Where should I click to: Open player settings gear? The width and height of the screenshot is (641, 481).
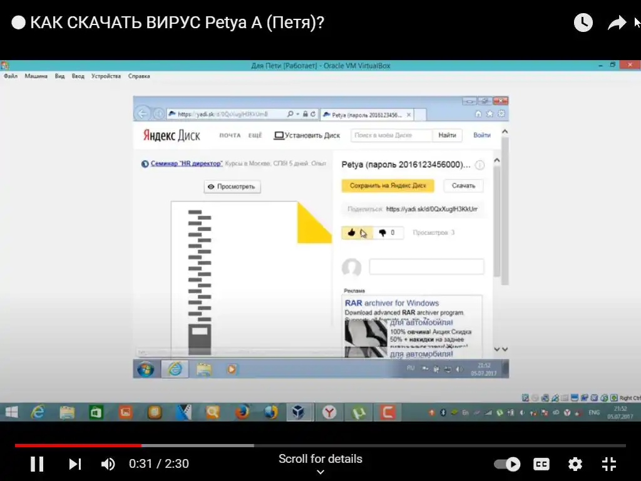575,464
